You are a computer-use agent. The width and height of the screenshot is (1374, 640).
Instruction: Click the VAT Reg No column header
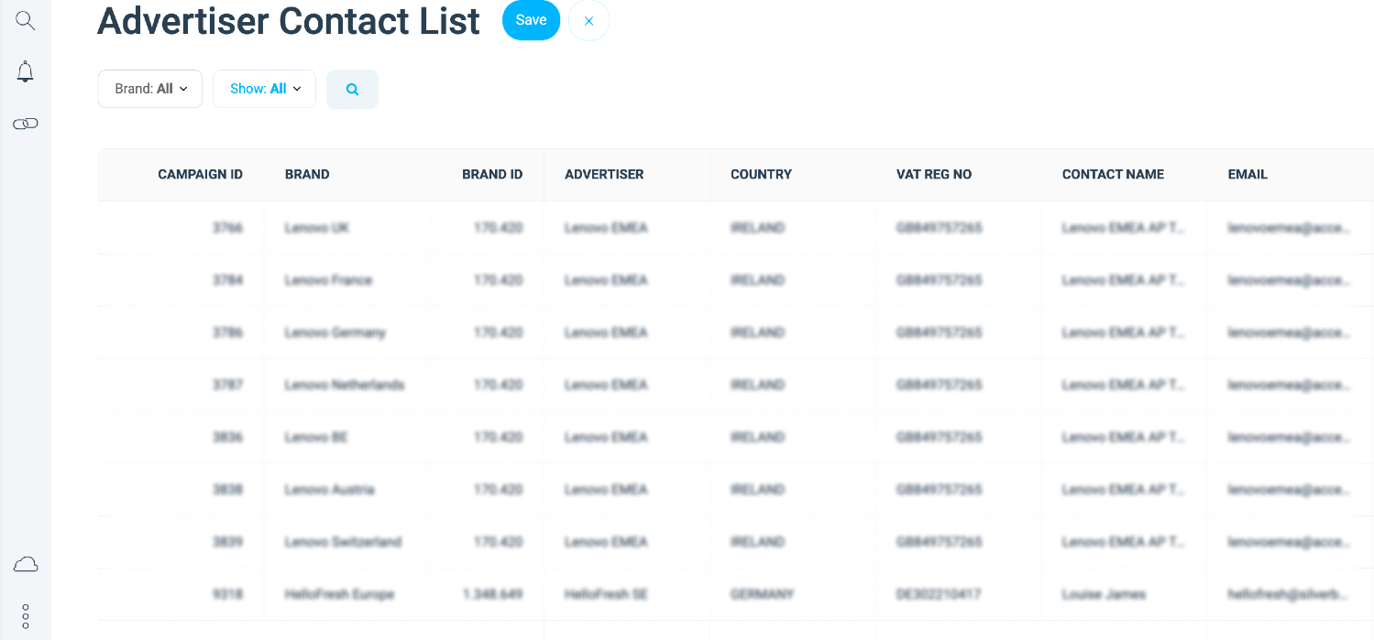934,174
